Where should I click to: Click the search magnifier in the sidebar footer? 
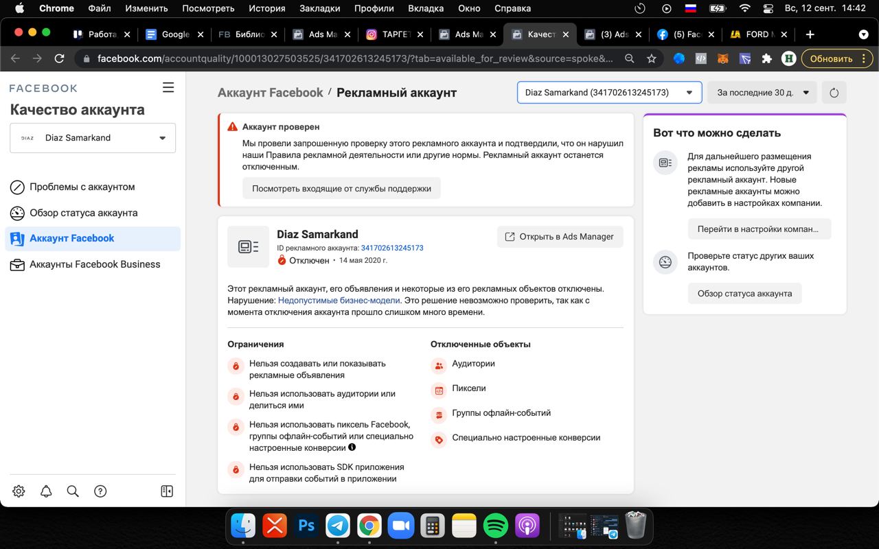tap(73, 491)
